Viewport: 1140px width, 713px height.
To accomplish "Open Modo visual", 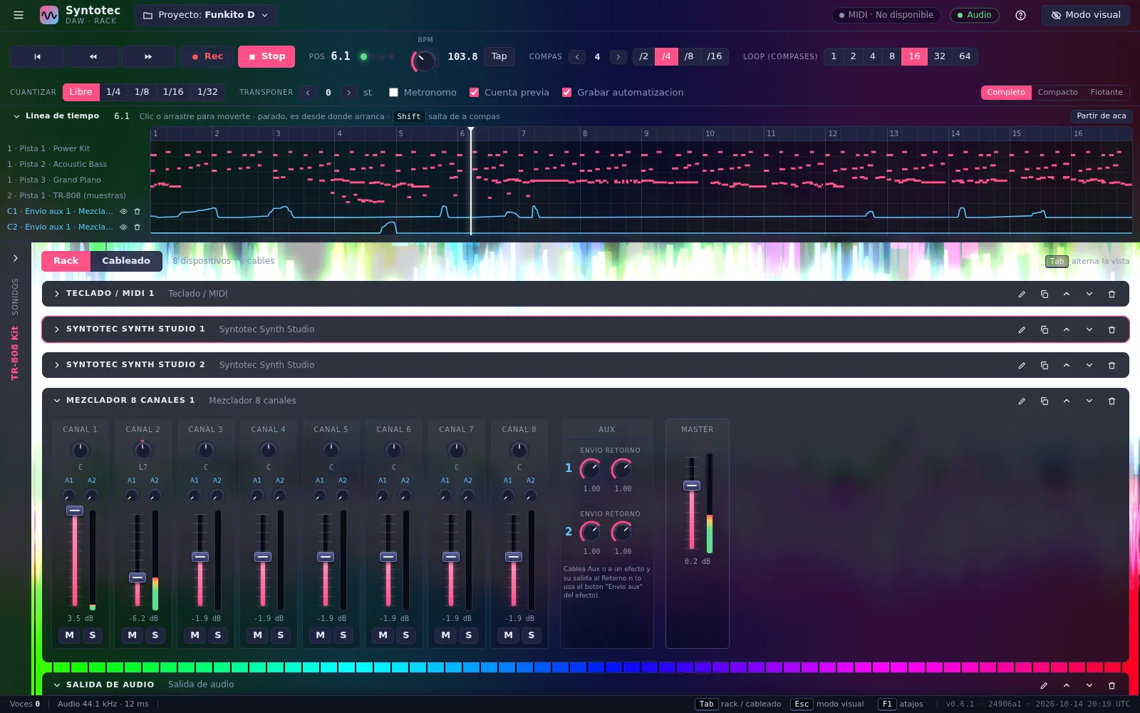I will 1086,15.
